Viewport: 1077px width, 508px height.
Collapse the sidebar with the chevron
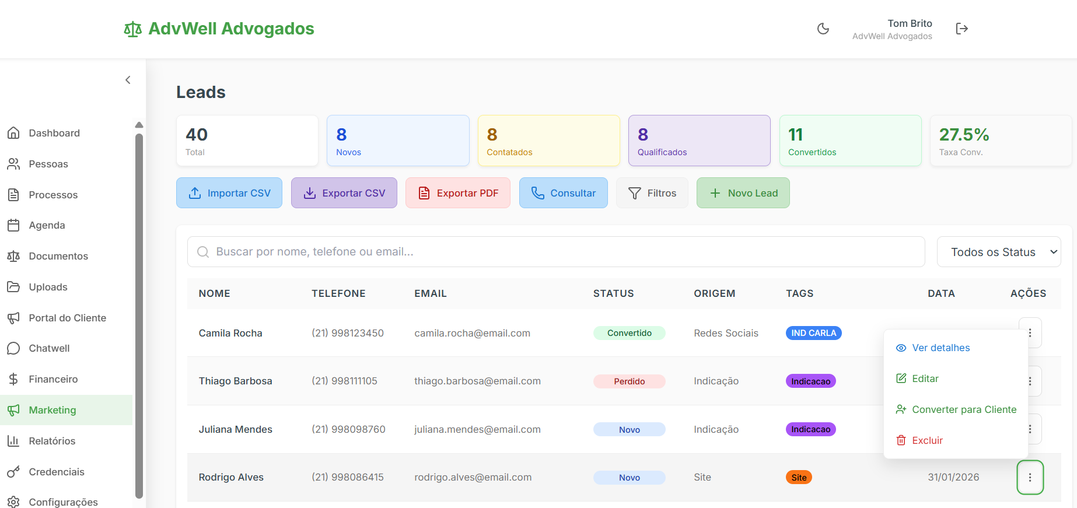click(128, 80)
